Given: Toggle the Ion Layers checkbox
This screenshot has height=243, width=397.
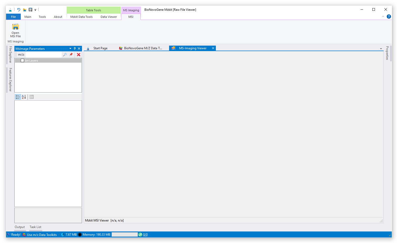Looking at the screenshot, I should tap(23, 61).
